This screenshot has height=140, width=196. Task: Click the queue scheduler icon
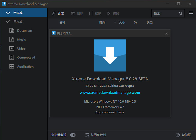point(87,135)
